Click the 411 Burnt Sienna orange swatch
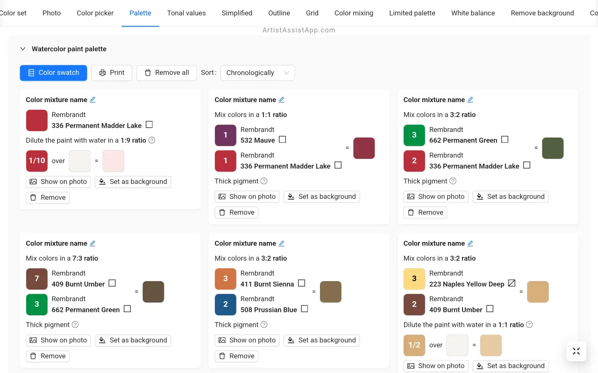598x373 pixels. (226, 279)
